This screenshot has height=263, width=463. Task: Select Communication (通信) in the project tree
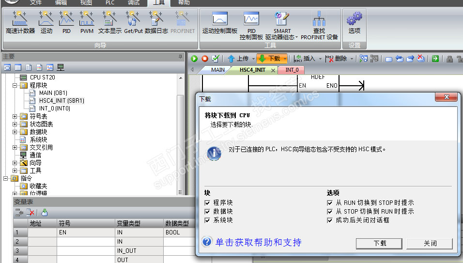point(35,155)
